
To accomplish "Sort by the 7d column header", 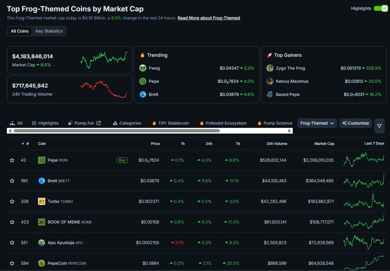I will (238, 144).
